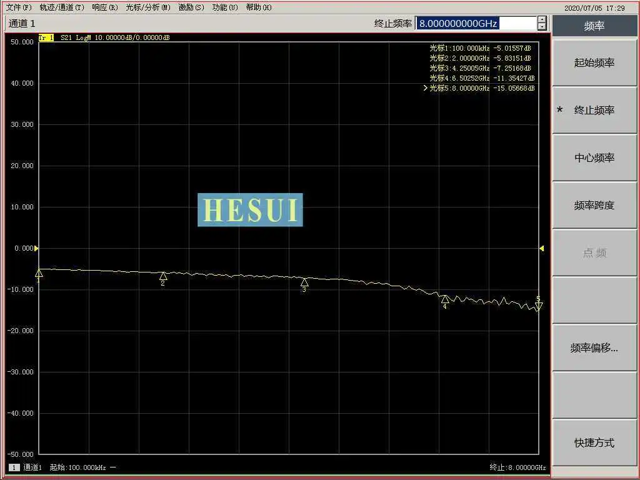Select marker 2 triangle on the trace
640x480 pixels.
pyautogui.click(x=163, y=276)
